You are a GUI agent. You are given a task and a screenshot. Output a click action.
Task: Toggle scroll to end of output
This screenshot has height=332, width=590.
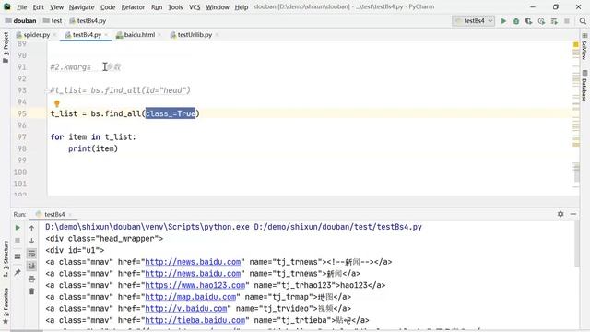pyautogui.click(x=31, y=267)
